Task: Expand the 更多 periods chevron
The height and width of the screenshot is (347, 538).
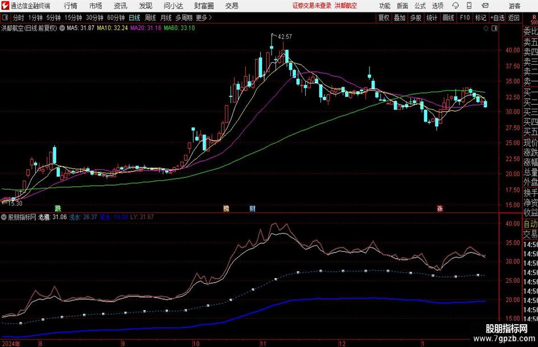Action: pyautogui.click(x=210, y=18)
